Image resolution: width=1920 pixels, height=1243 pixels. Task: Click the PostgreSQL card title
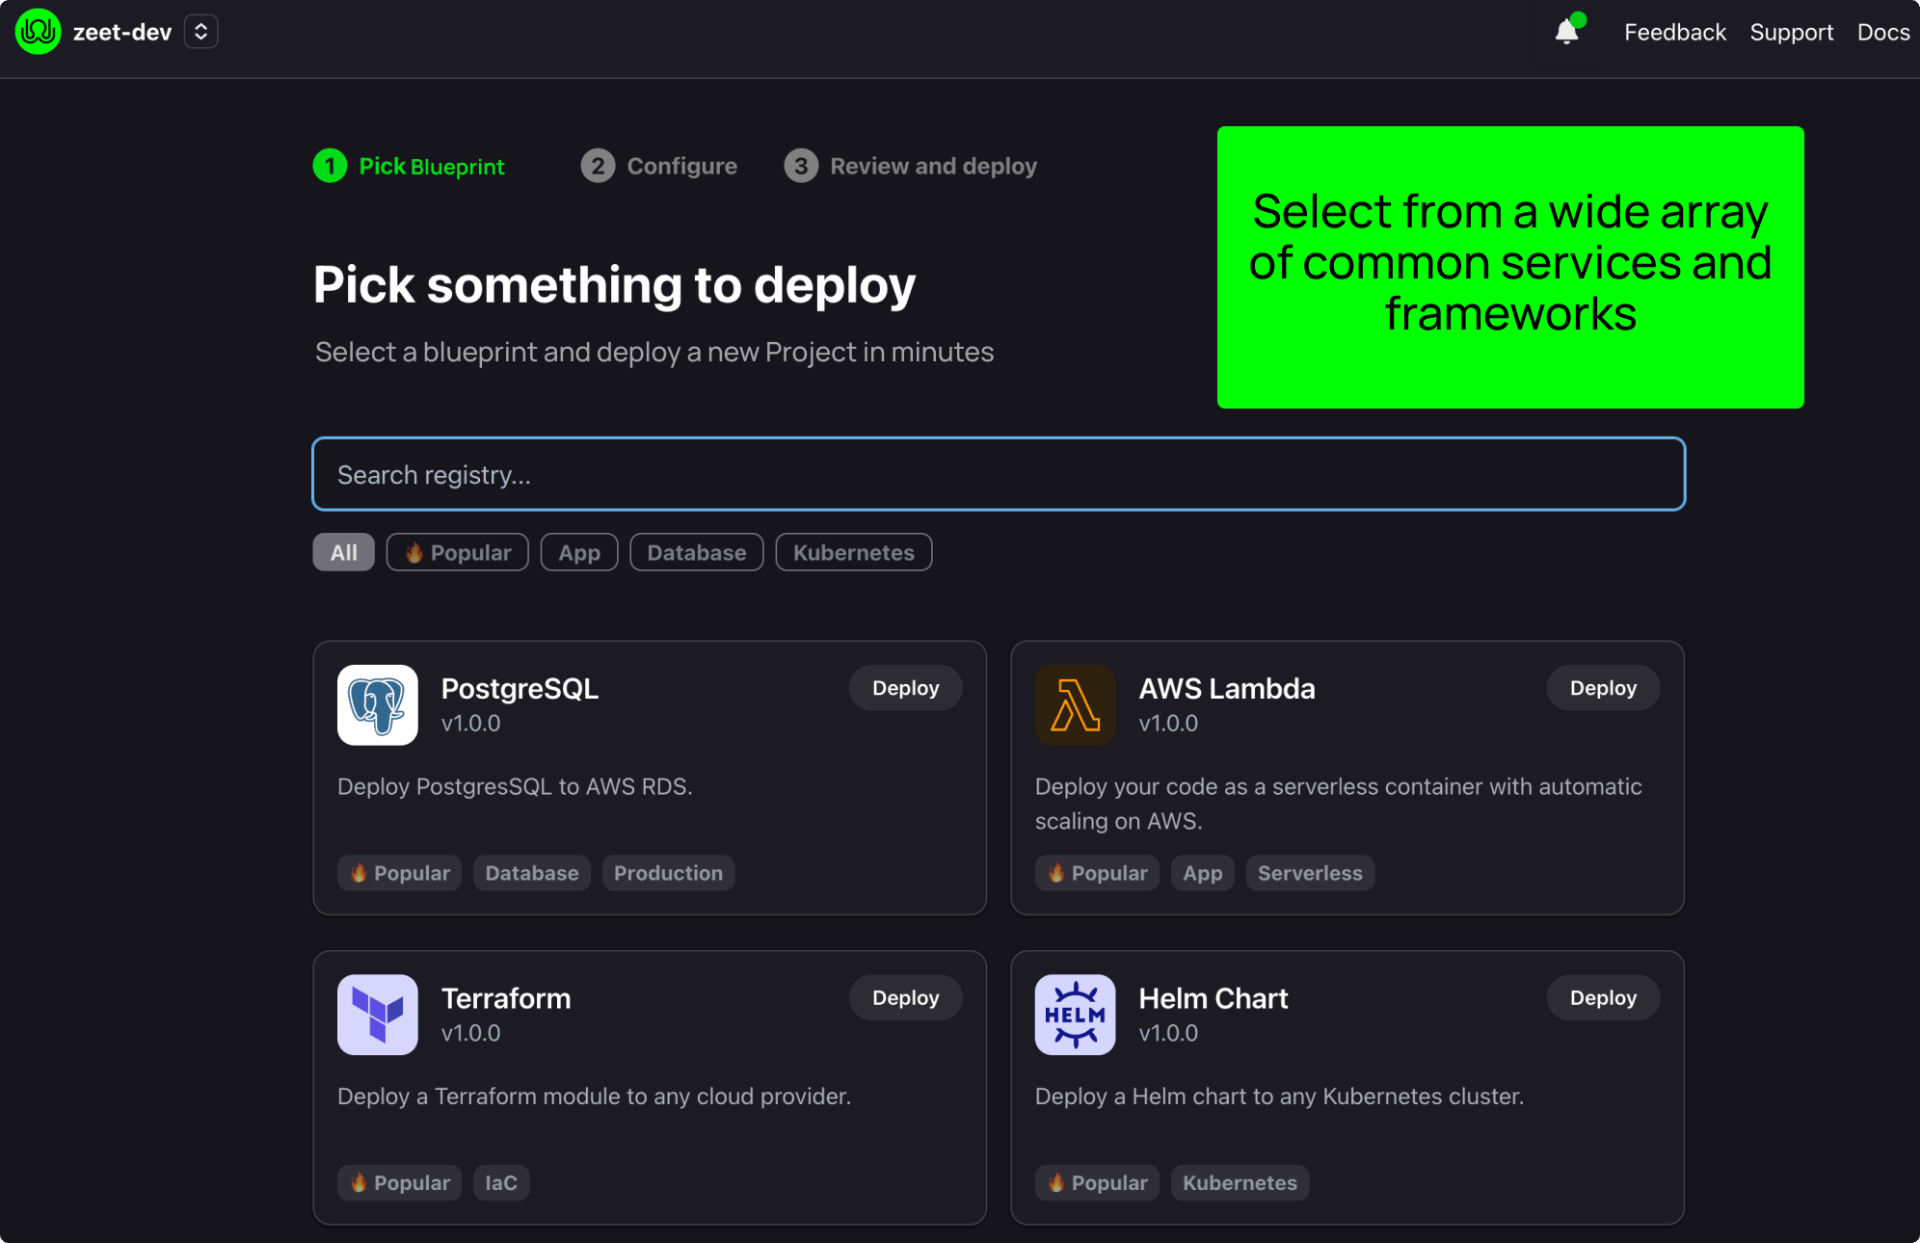pos(520,689)
